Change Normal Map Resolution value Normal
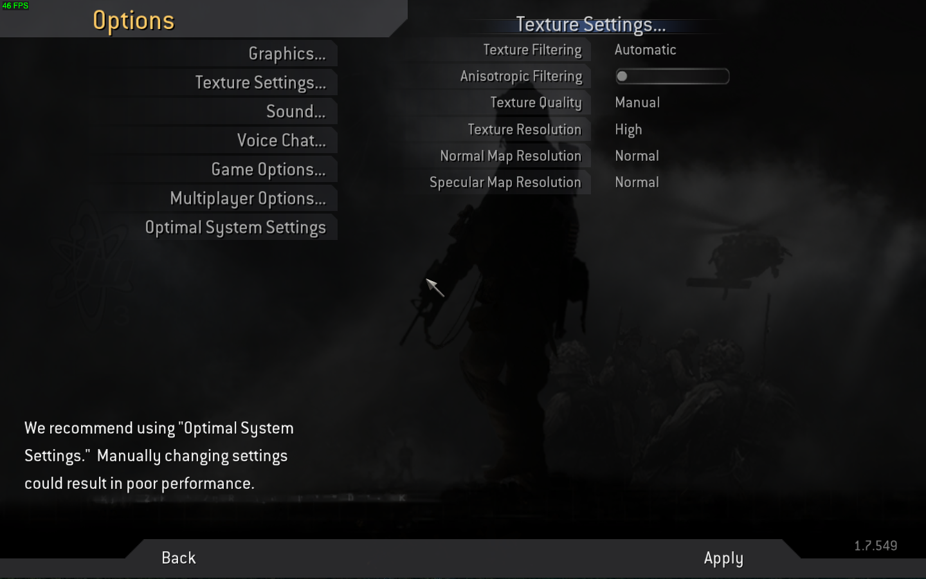 pyautogui.click(x=637, y=156)
